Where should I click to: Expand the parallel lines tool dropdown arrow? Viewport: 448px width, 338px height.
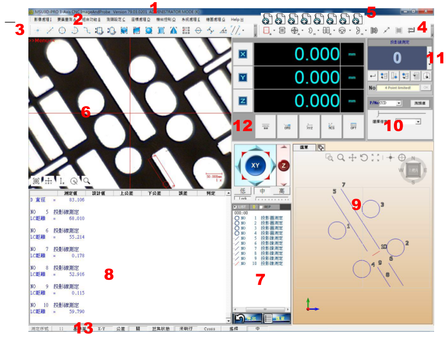pos(243,30)
